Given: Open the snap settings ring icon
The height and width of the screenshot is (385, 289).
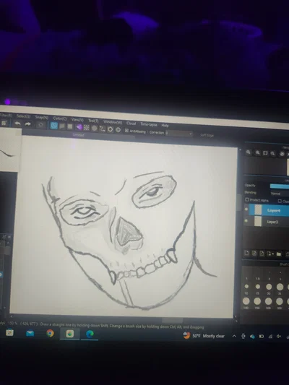Looking at the screenshot, I should pyautogui.click(x=111, y=129).
